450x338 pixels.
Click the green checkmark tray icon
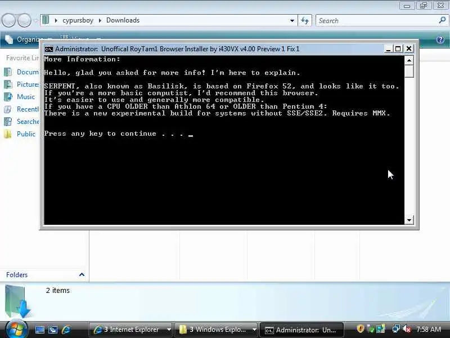[x=371, y=329]
